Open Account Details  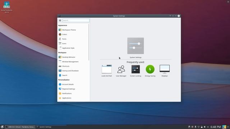[73, 84]
